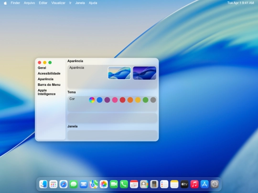The image size is (258, 193).
Task: Select Geral in the settings sidebar
Action: click(x=42, y=68)
